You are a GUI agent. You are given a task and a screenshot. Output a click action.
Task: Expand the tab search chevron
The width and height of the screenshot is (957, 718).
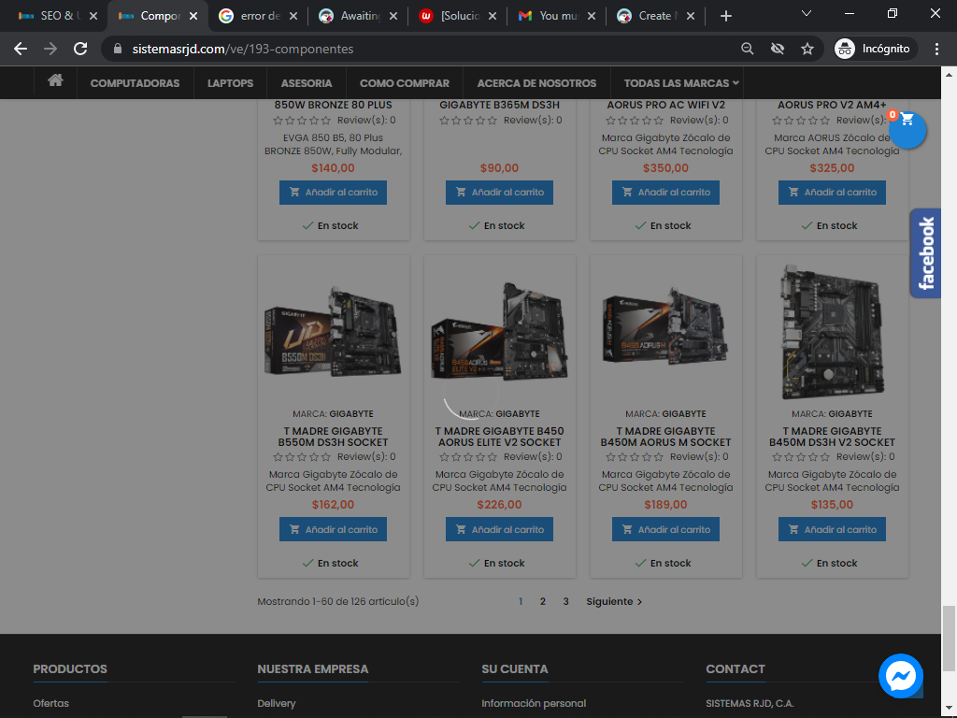pyautogui.click(x=807, y=13)
